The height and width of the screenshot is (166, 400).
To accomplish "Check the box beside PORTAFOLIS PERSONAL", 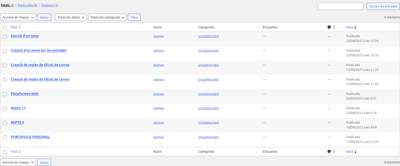I will (x=5, y=137).
